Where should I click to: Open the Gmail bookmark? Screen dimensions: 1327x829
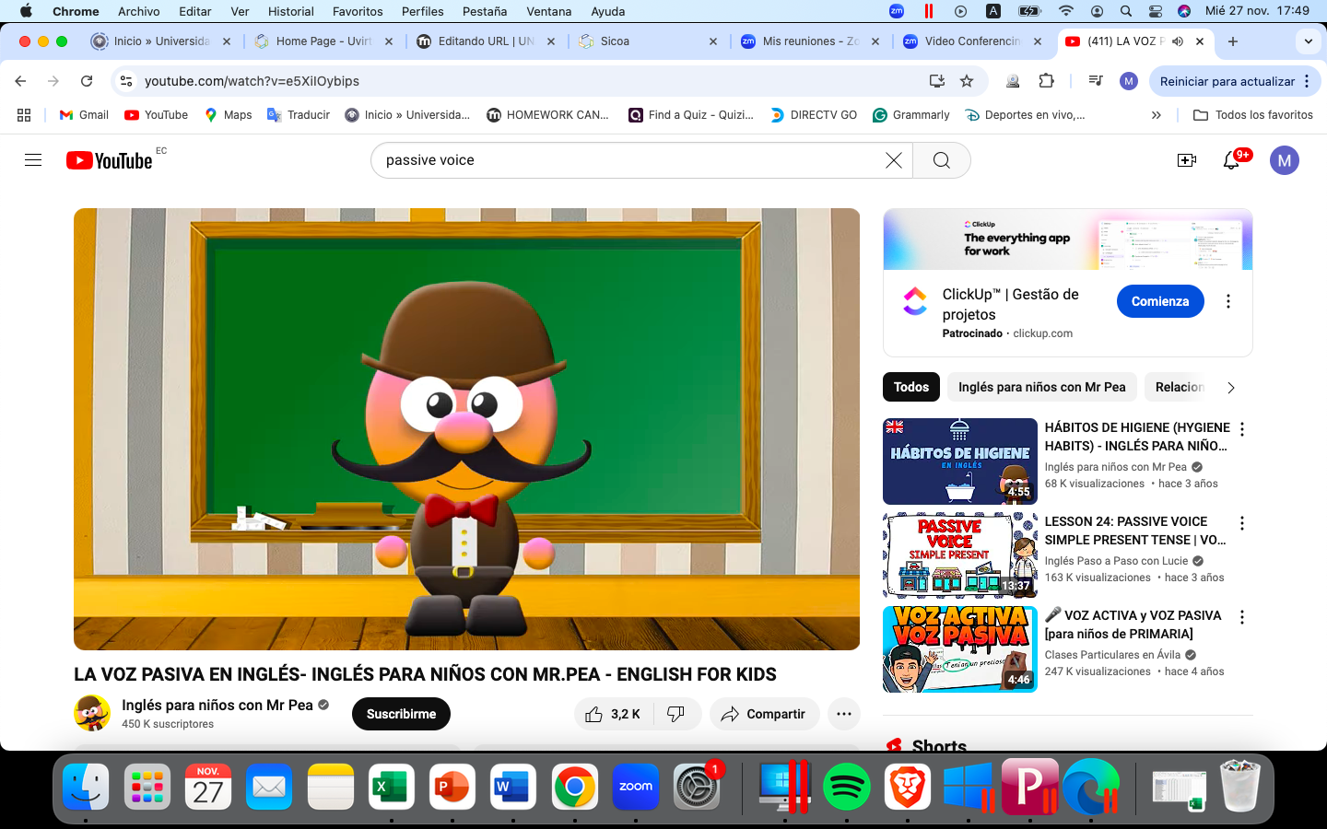point(84,115)
